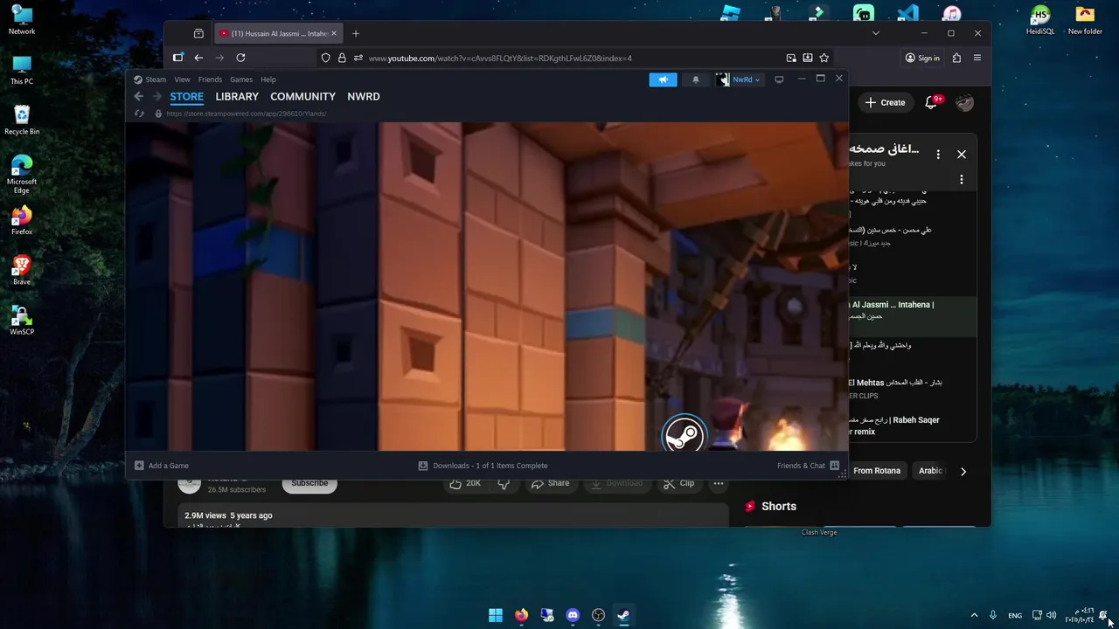
Task: Click the ENG language indicator
Action: [1015, 615]
